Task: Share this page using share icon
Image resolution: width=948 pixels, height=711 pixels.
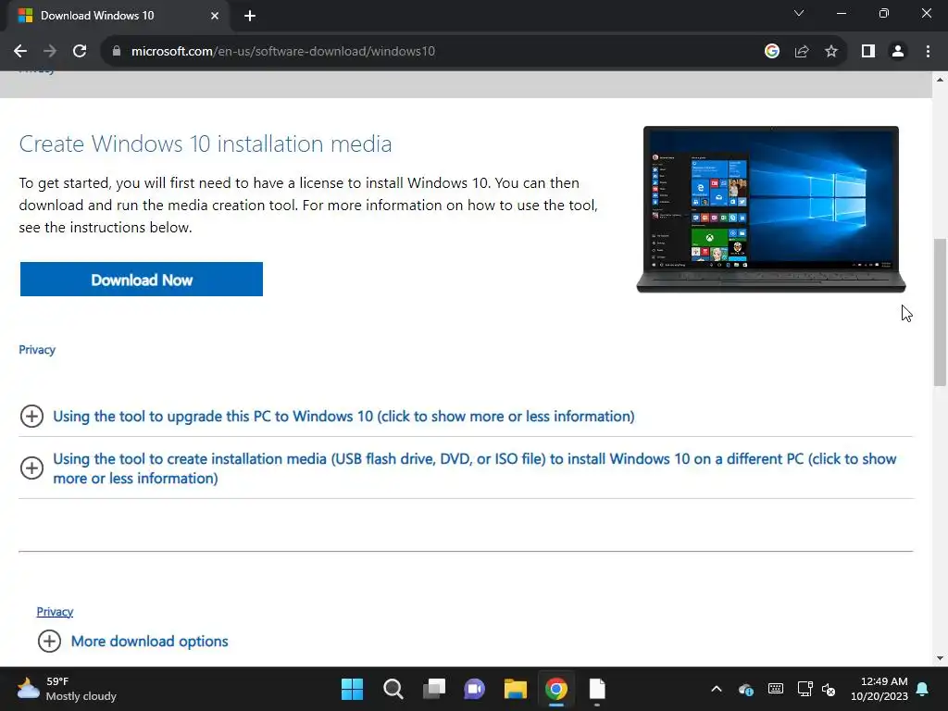Action: pyautogui.click(x=802, y=52)
